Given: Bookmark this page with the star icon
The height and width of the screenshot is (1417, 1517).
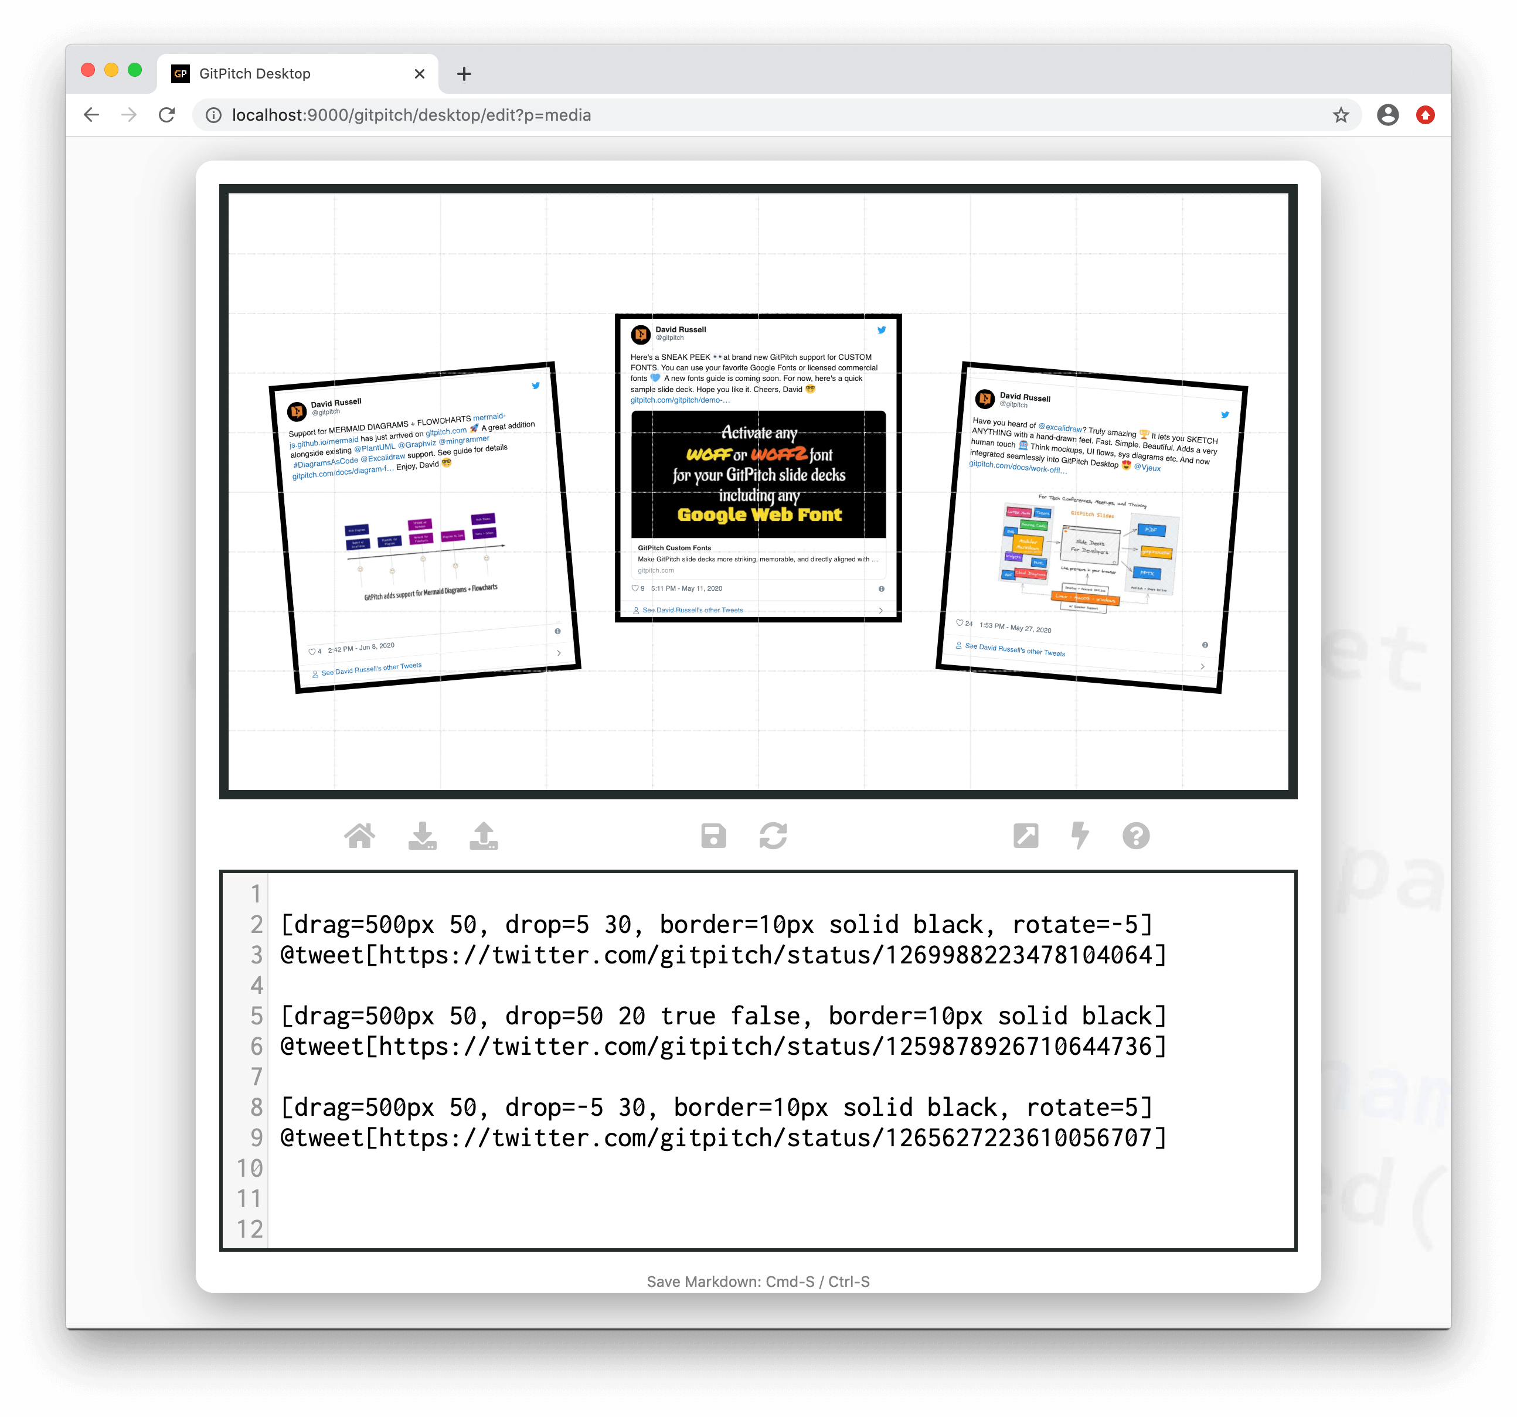Looking at the screenshot, I should click(1341, 115).
